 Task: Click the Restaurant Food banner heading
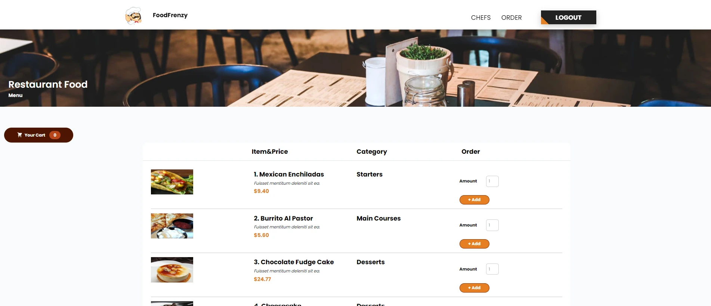click(48, 84)
